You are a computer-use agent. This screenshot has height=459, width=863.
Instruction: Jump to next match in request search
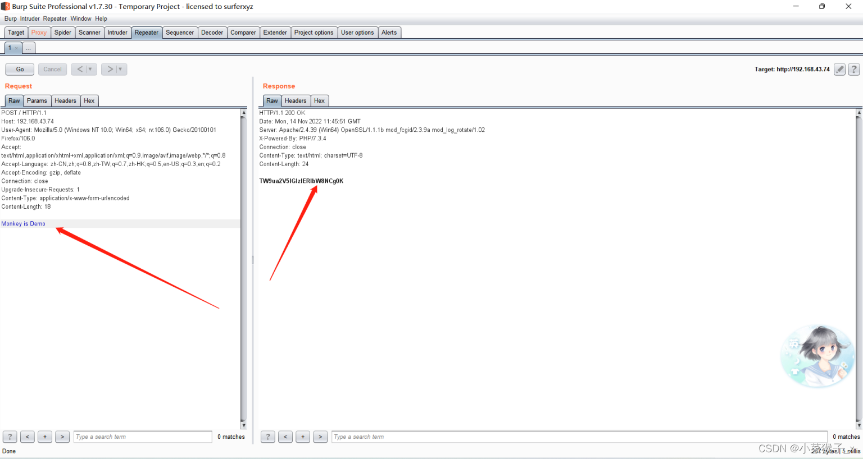pos(62,437)
